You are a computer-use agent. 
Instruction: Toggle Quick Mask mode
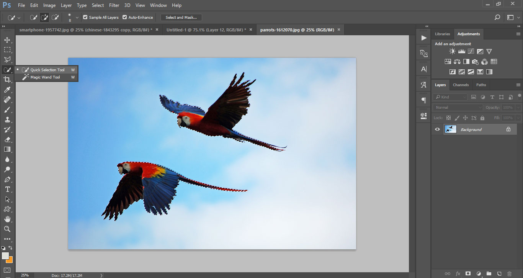click(x=7, y=270)
